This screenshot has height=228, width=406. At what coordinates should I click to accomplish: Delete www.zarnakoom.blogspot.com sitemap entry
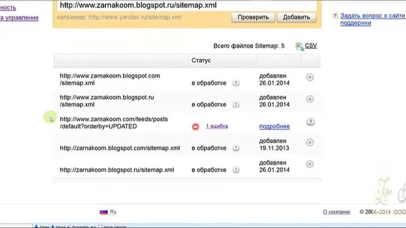coord(310,77)
